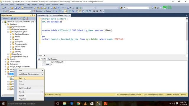Viewport: 189px width, 106px height.
Task: Switch to the Results tab
Action: coord(42,59)
